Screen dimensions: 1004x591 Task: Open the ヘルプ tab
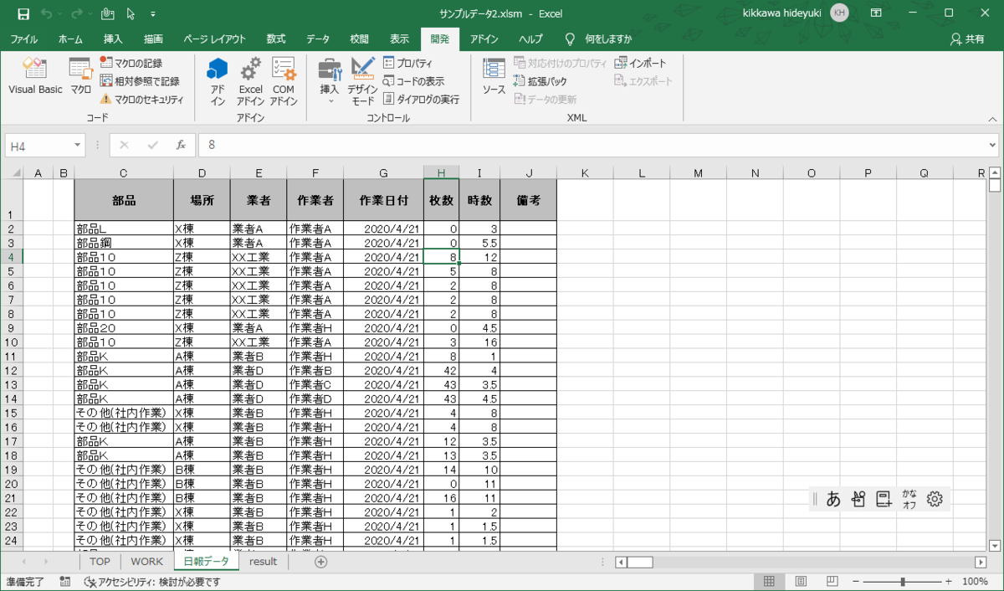click(530, 39)
